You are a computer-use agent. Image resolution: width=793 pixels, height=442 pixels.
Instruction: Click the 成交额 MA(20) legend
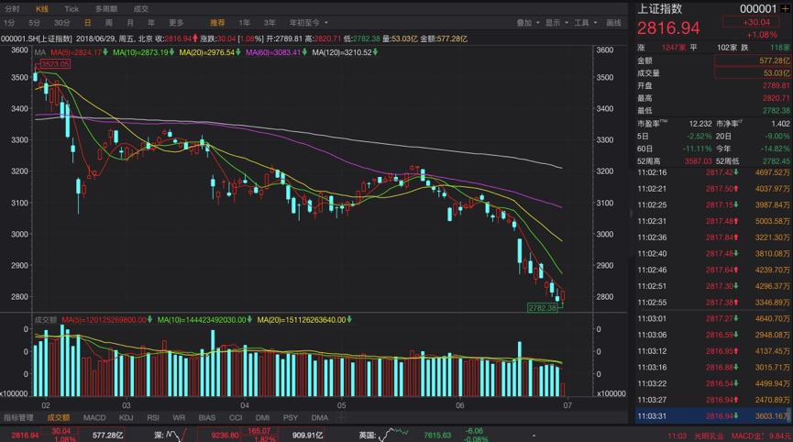pos(302,320)
